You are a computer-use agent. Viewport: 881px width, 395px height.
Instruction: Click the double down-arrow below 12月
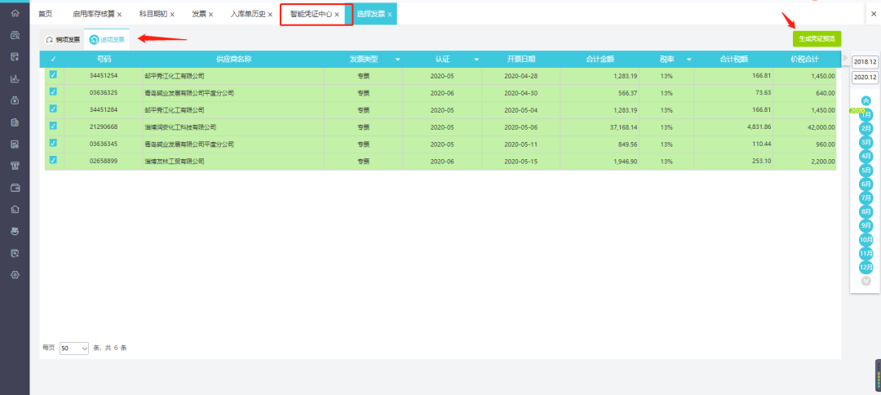coord(866,281)
